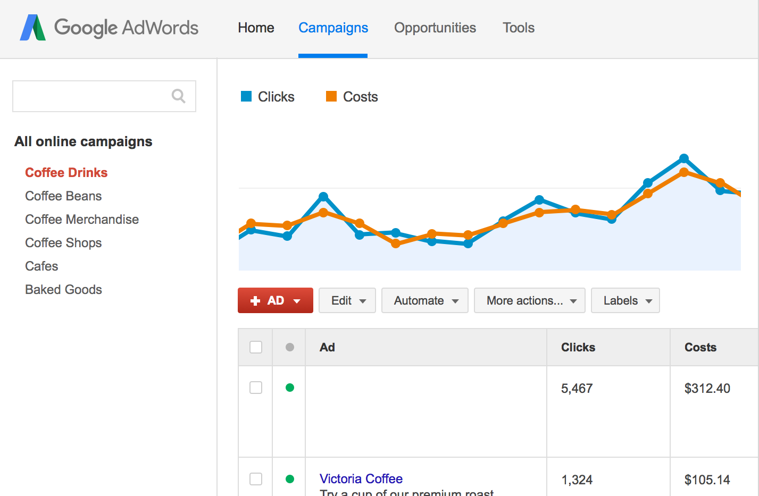Image resolution: width=759 pixels, height=496 pixels.
Task: Click the green status dot in the 5,467 row
Action: click(290, 388)
